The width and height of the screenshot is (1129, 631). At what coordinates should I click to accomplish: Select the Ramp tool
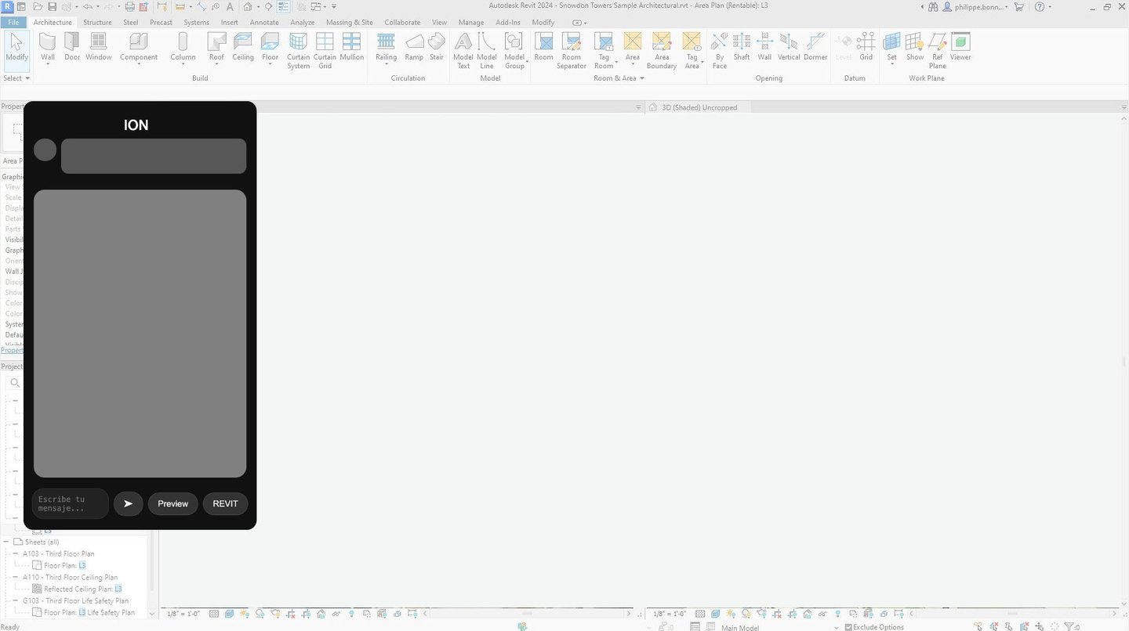[414, 47]
